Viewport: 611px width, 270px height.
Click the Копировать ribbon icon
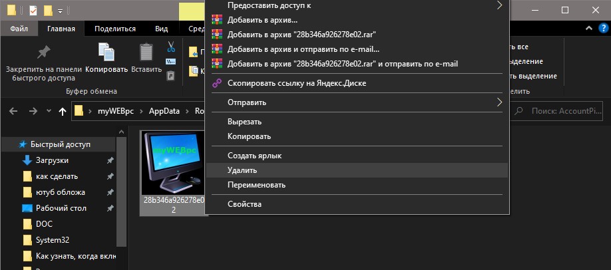106,52
